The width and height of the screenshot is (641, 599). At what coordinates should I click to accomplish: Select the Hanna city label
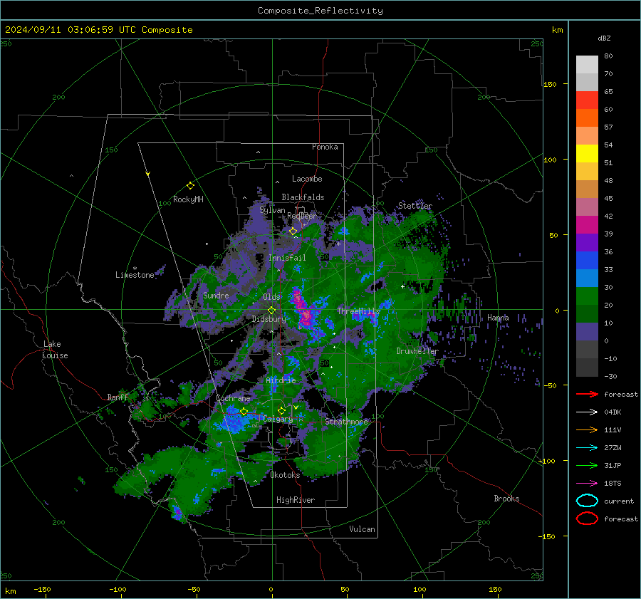[498, 318]
